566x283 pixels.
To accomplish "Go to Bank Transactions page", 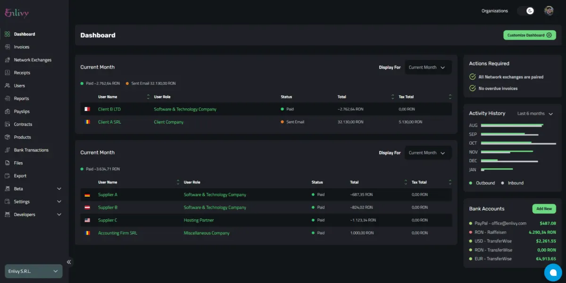I will 31,150.
